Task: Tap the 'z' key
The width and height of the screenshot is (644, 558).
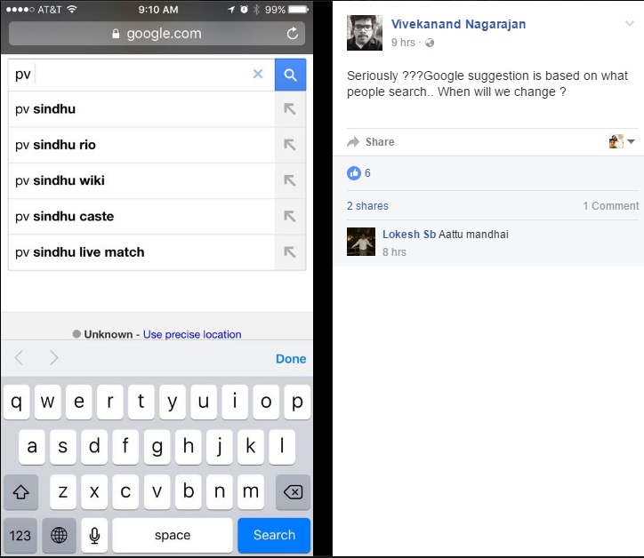Action: (63, 491)
